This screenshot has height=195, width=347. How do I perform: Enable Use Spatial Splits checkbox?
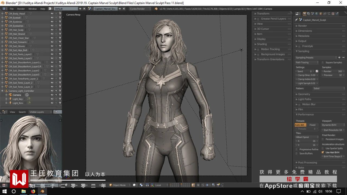click(x=323, y=148)
